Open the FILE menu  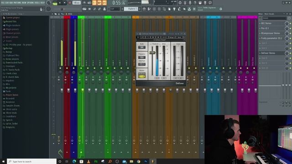[3, 3]
